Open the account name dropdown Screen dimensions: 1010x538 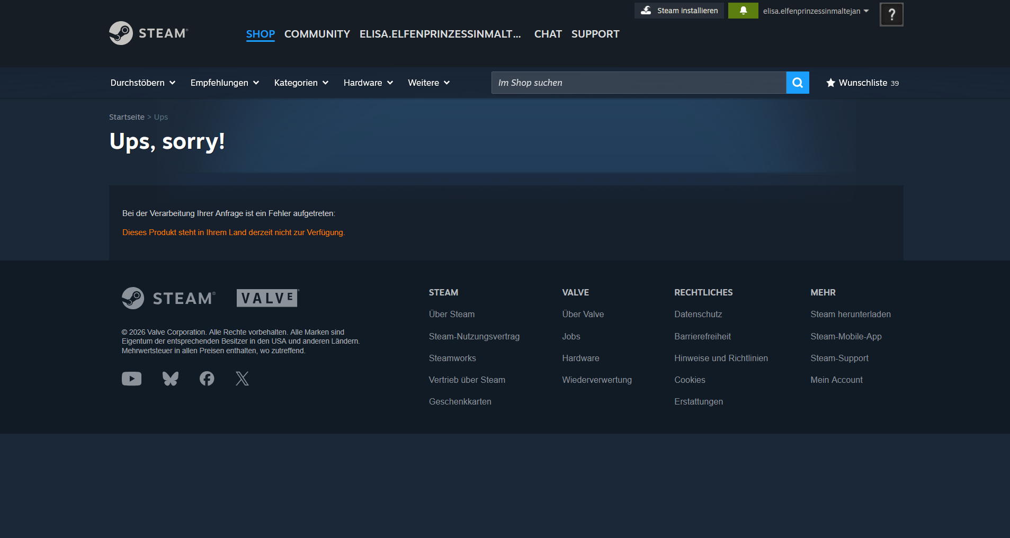coord(816,11)
